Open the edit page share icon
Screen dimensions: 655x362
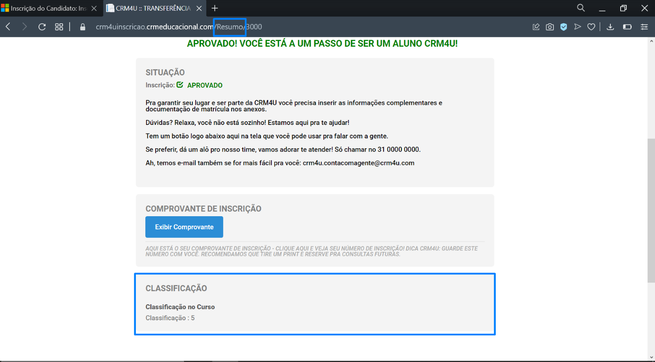pos(536,27)
